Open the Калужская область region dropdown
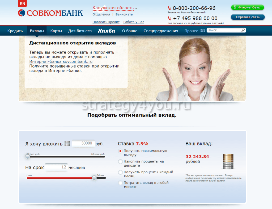 115,8
